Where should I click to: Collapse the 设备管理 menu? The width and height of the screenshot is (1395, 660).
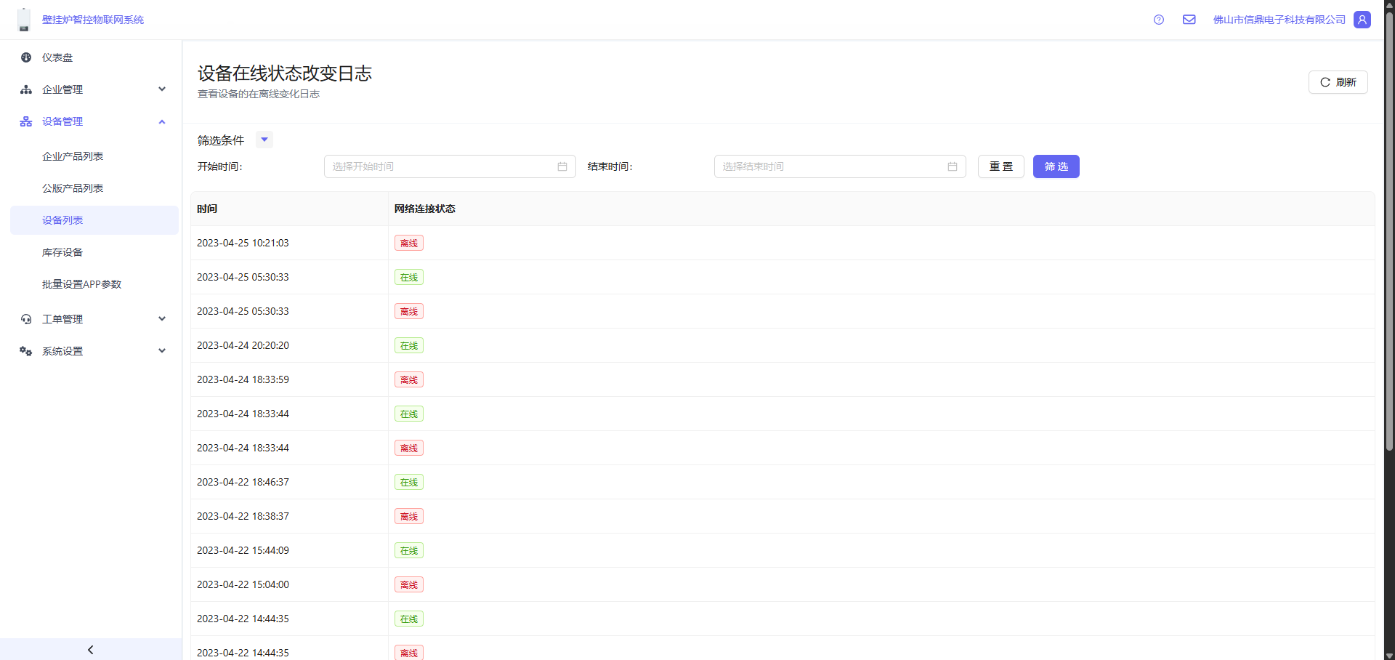(91, 121)
